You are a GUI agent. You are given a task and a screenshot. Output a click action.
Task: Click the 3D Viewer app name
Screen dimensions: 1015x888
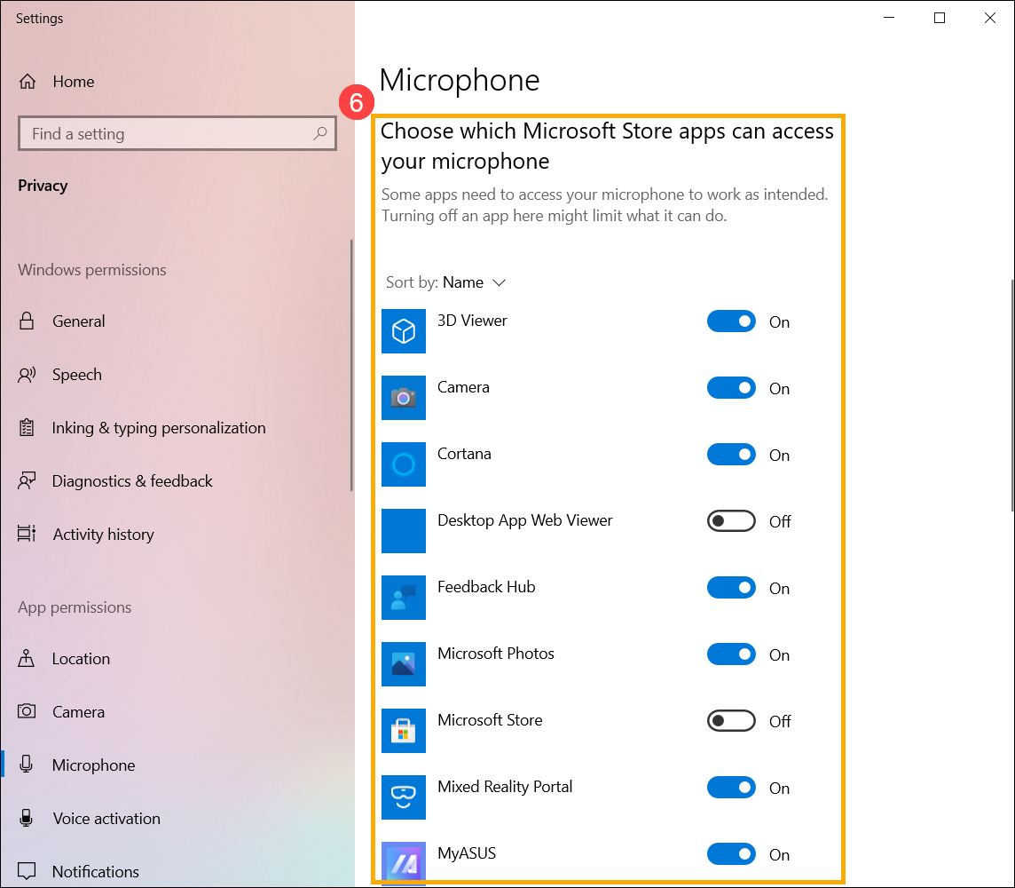coord(472,320)
